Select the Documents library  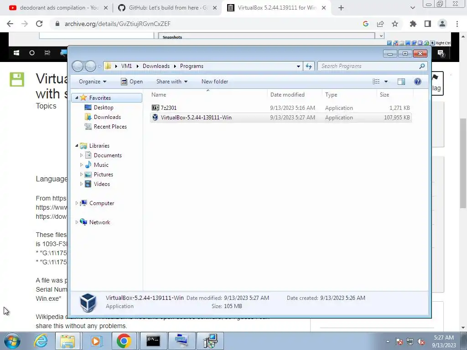click(108, 155)
